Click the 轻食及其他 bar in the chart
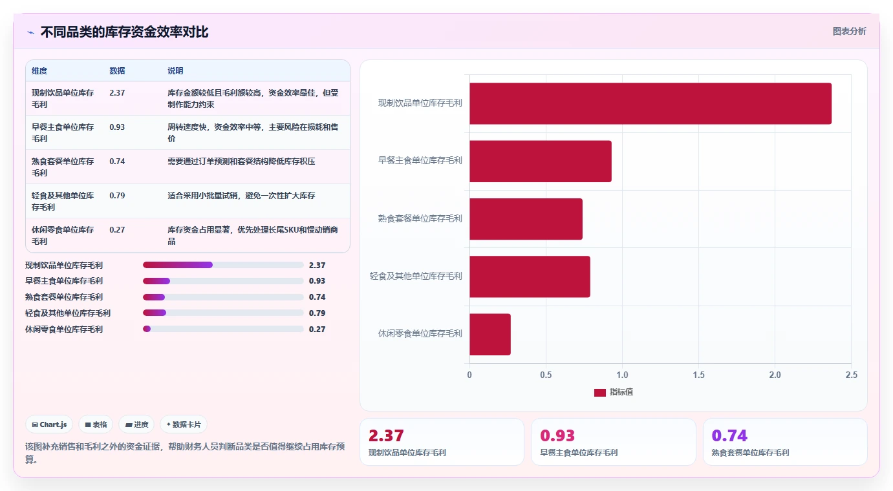This screenshot has width=893, height=491. pos(530,277)
